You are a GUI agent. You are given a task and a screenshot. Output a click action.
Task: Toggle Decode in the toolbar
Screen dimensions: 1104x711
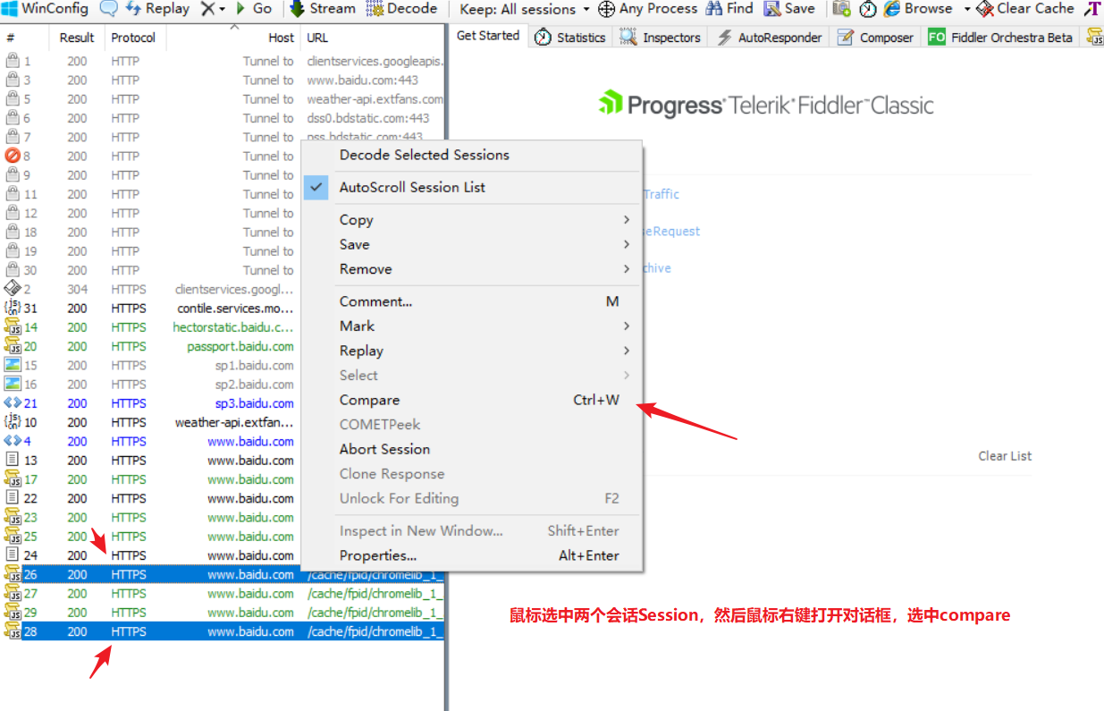tap(401, 9)
